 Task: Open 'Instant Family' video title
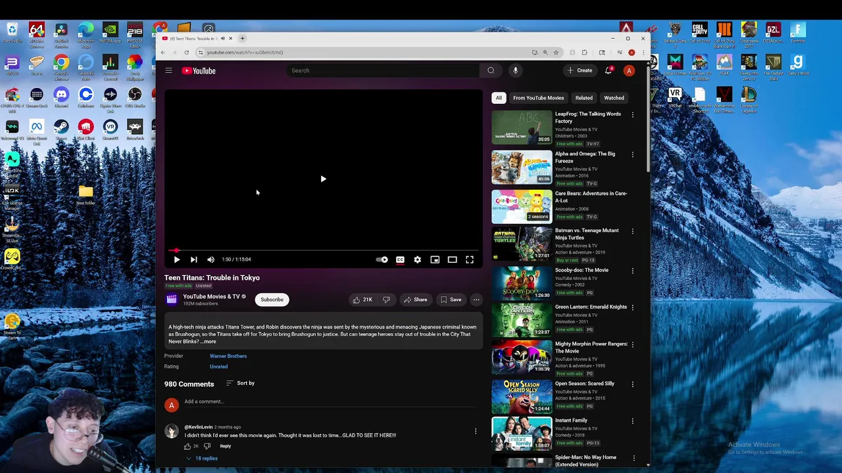571,420
